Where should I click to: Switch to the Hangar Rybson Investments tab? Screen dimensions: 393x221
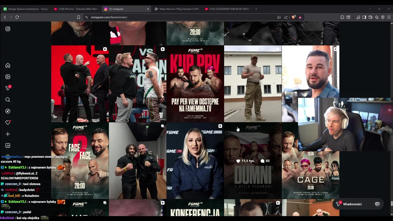[26, 9]
